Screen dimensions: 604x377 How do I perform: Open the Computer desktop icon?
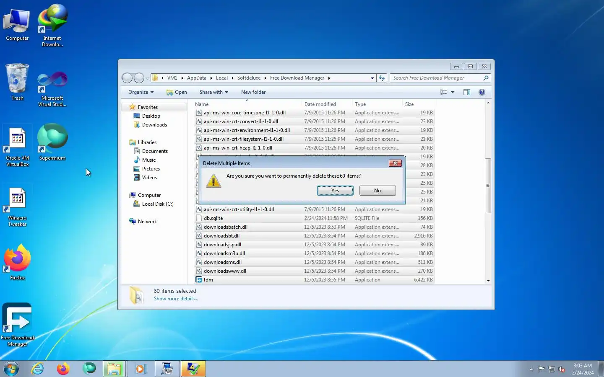point(17,25)
